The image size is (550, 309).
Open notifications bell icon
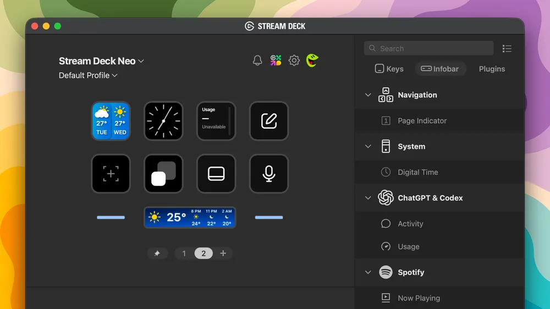(257, 60)
